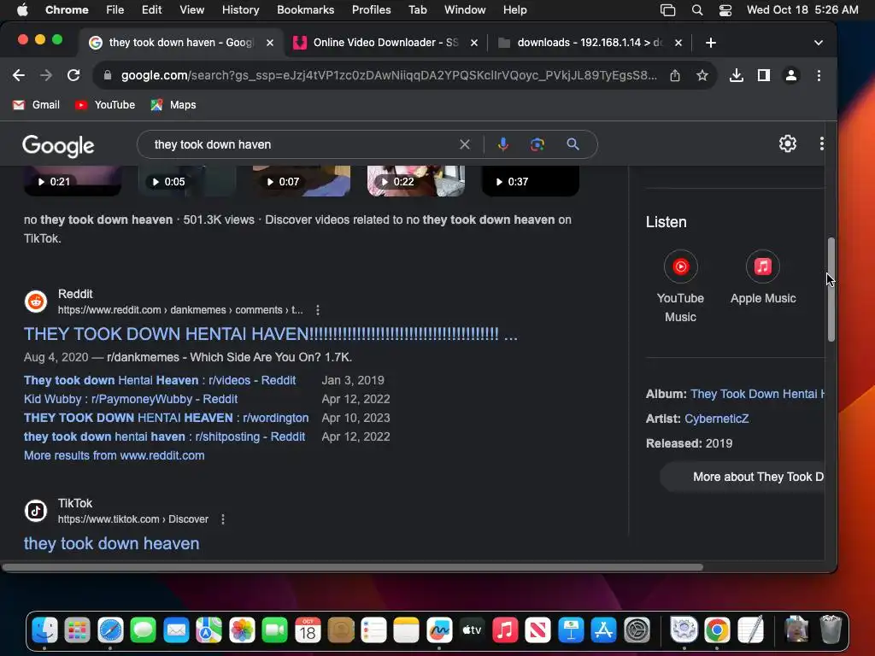The height and width of the screenshot is (656, 875).
Task: Open Spotlight search in the menu bar
Action: click(697, 10)
